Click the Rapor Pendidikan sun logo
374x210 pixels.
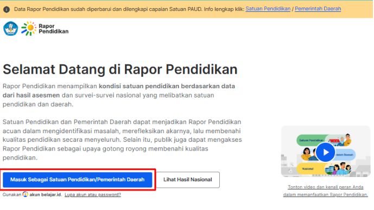coord(29,29)
